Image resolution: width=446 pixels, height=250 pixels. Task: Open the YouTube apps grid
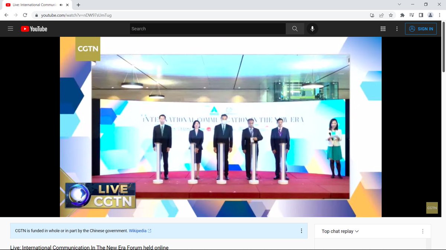[383, 29]
